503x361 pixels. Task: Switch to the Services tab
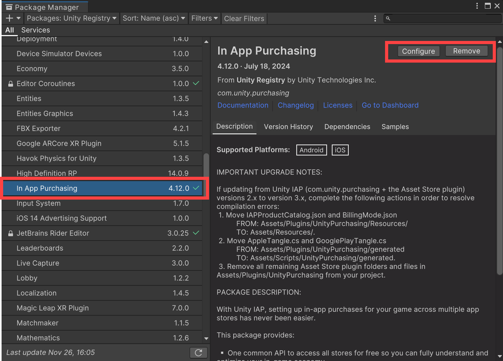tap(36, 30)
